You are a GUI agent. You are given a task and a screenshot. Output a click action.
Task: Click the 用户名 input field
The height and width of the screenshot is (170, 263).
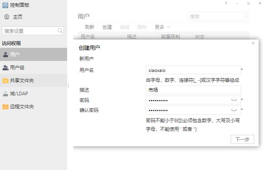click(193, 70)
